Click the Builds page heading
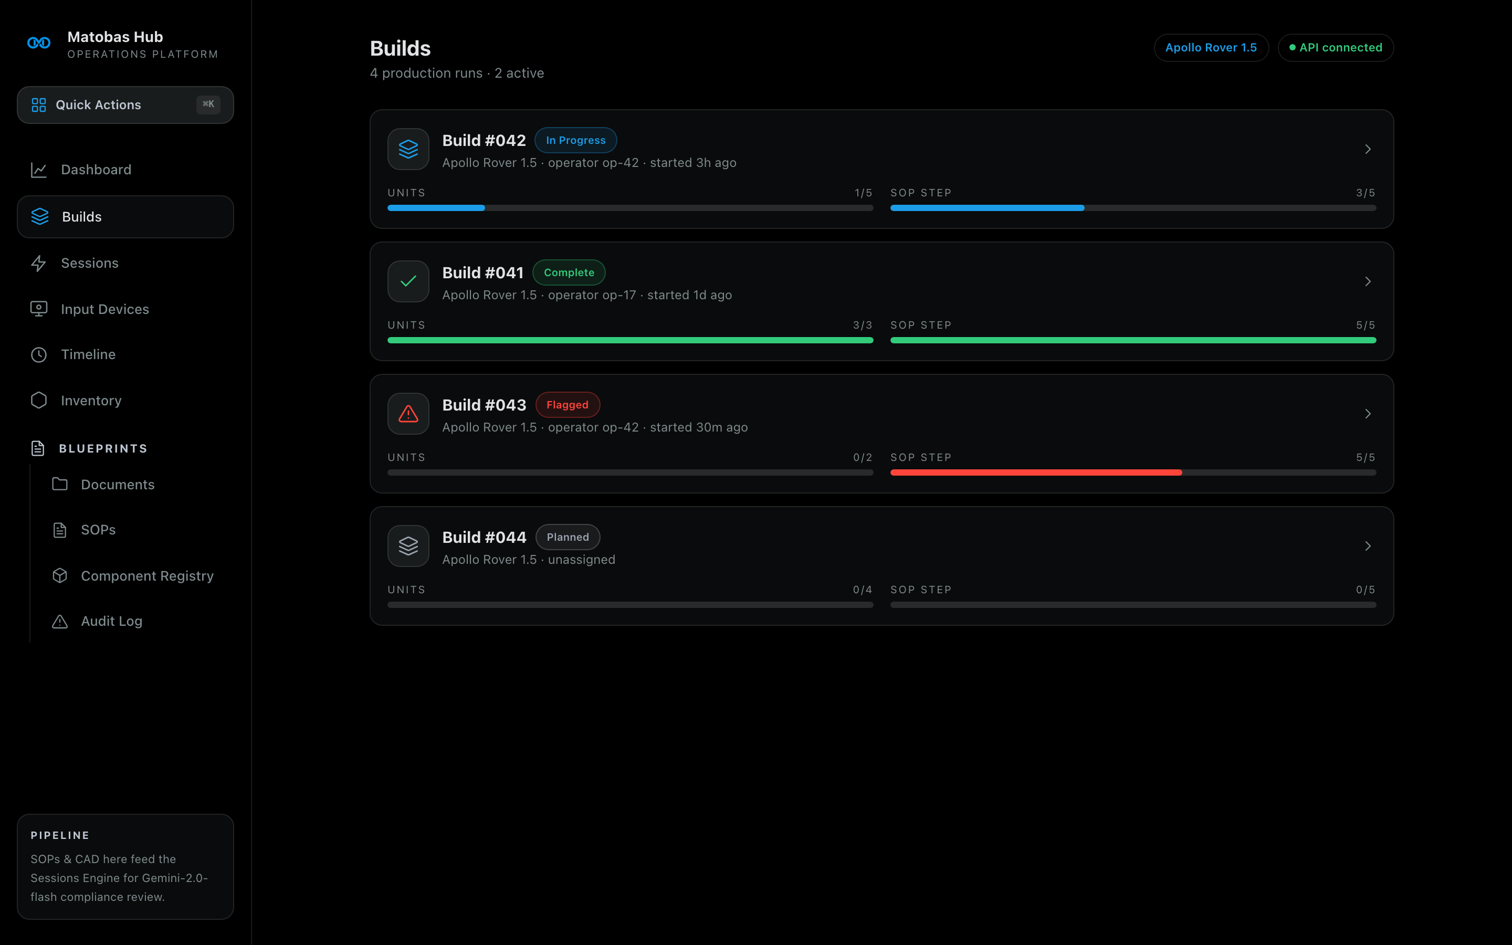Image resolution: width=1512 pixels, height=945 pixels. (401, 49)
